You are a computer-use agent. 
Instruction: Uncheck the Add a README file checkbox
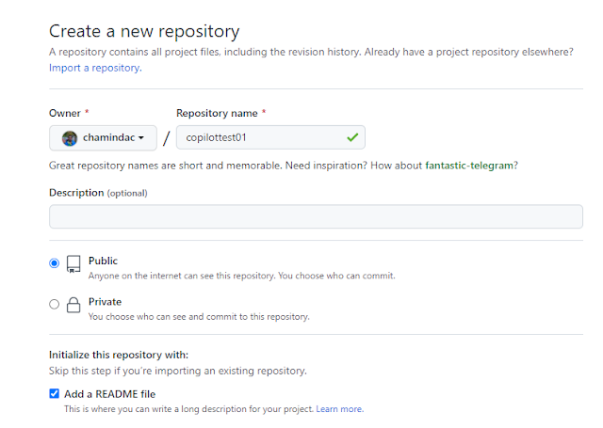(54, 394)
